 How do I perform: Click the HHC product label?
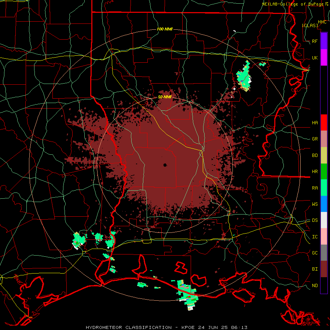click(x=322, y=22)
